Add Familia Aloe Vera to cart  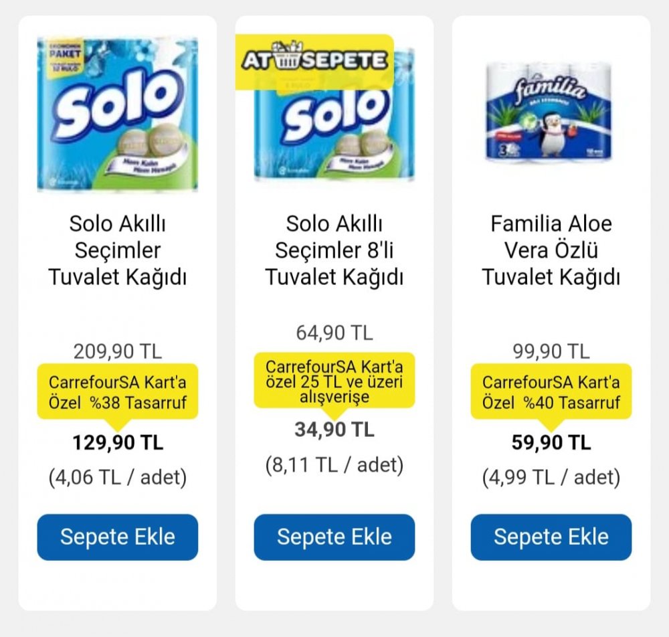pyautogui.click(x=551, y=537)
